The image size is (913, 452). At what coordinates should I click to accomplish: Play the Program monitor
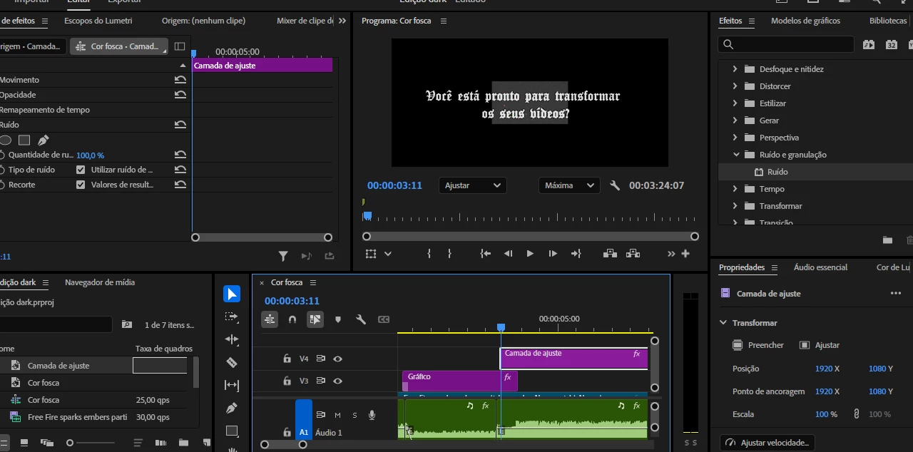[530, 253]
